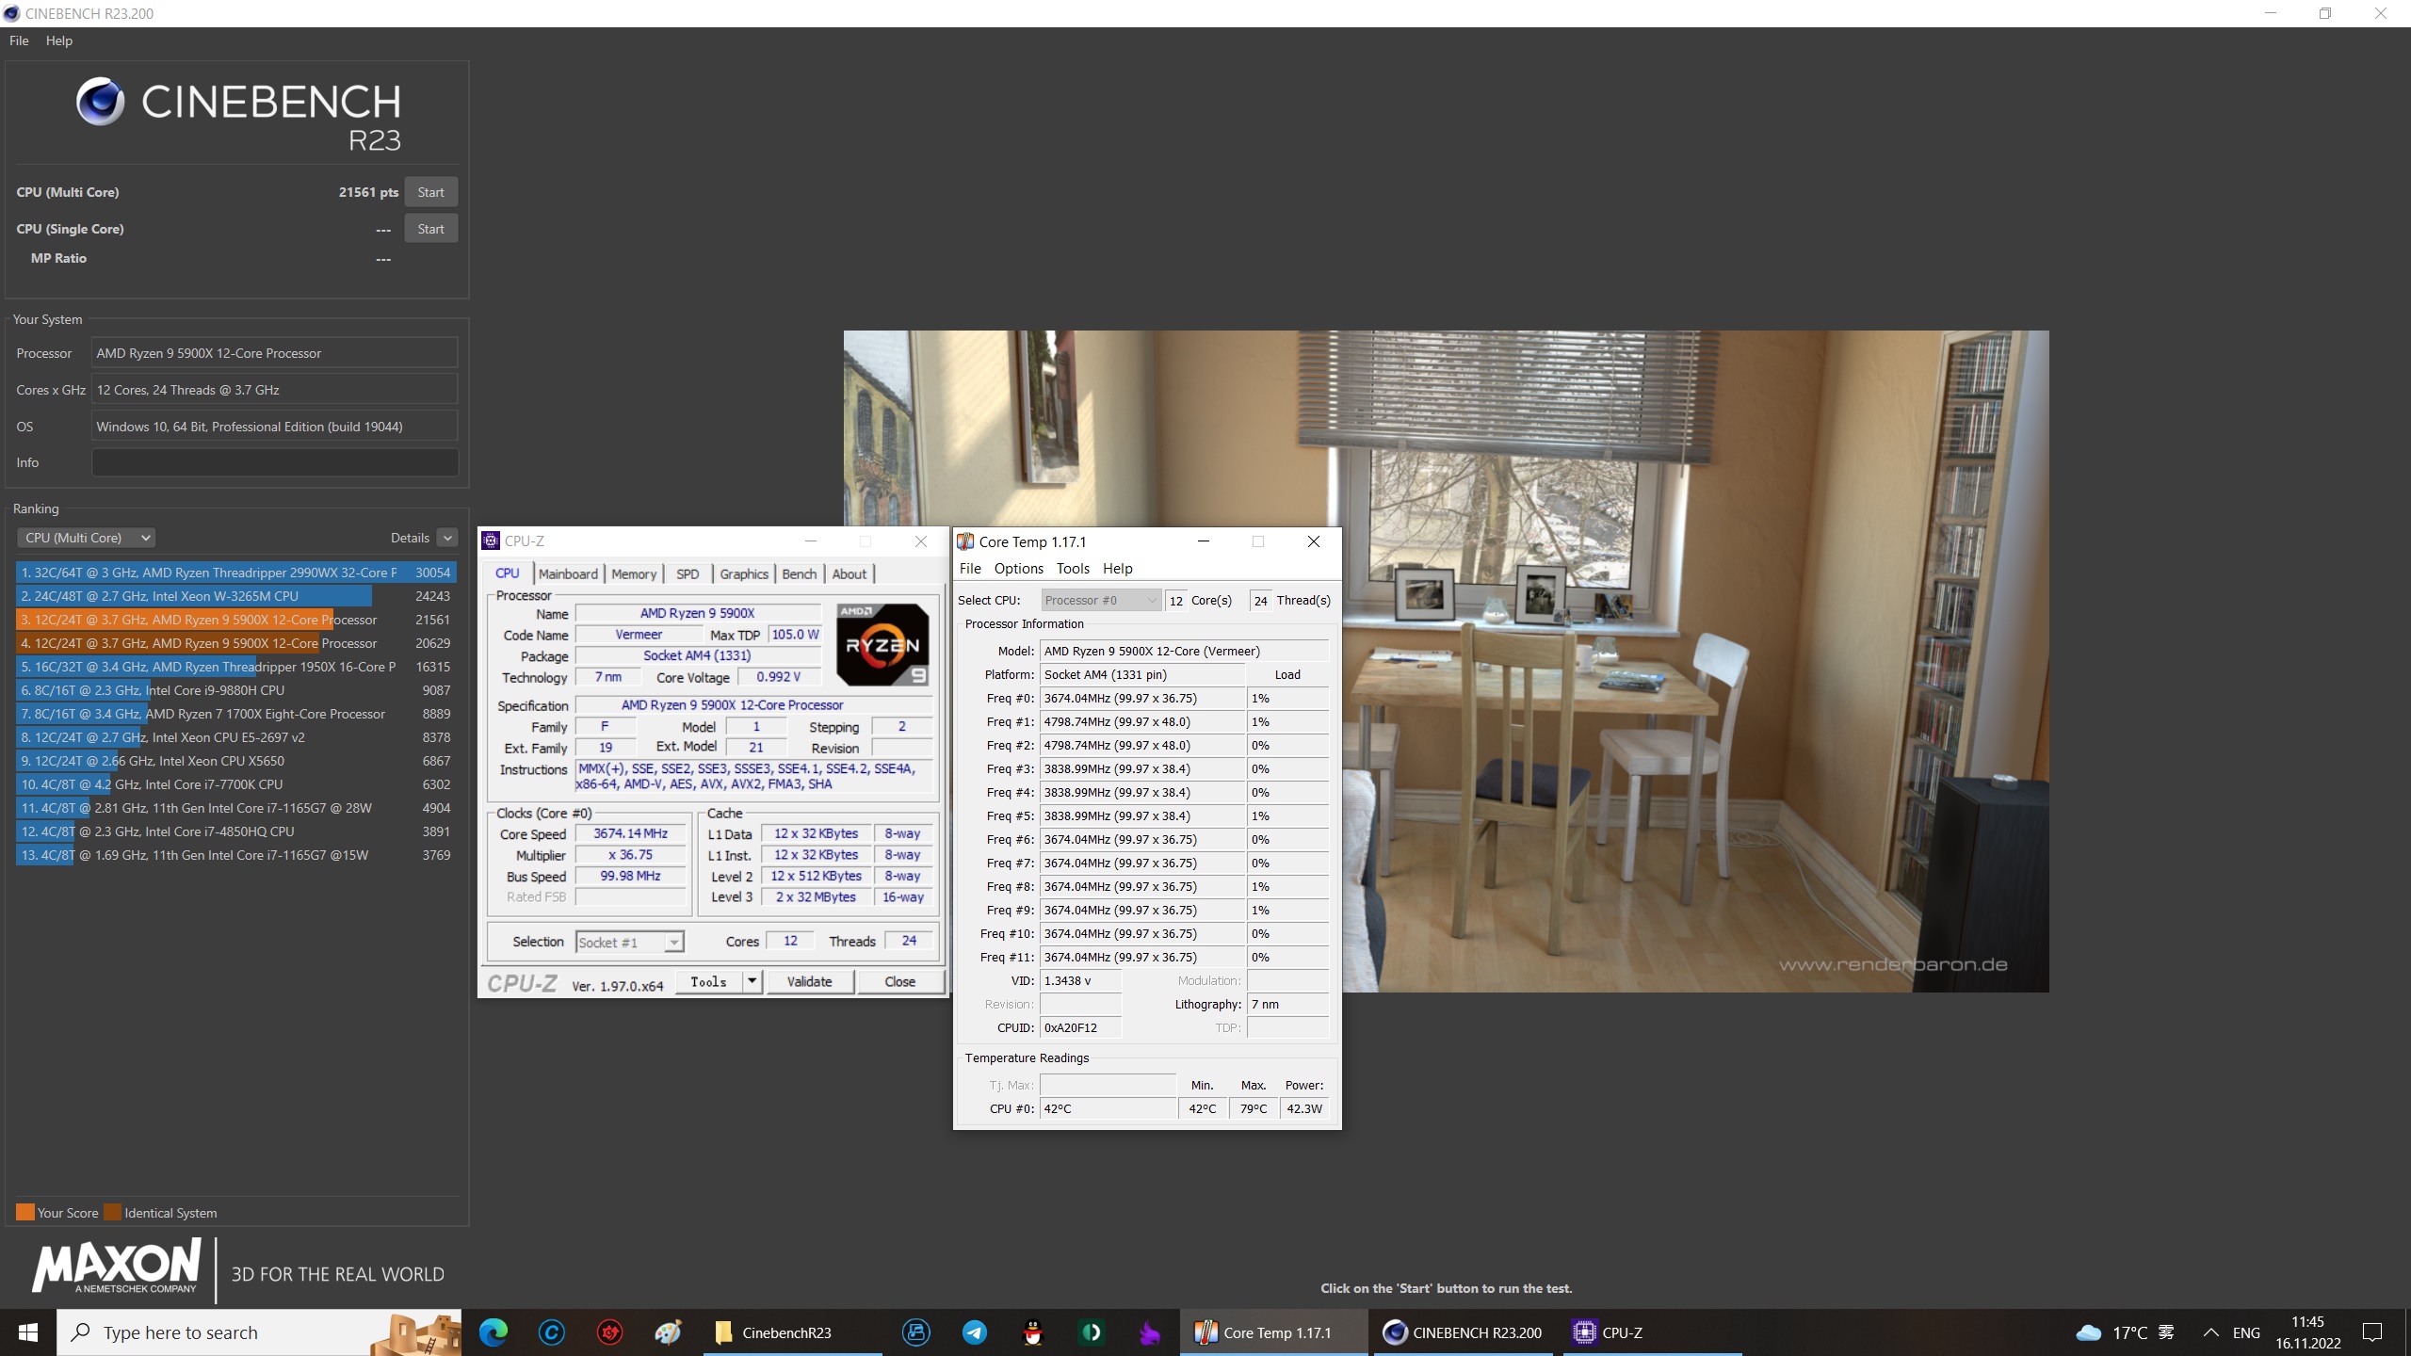Open Microsoft Edge from the taskbar
The image size is (2411, 1356).
pyautogui.click(x=493, y=1332)
